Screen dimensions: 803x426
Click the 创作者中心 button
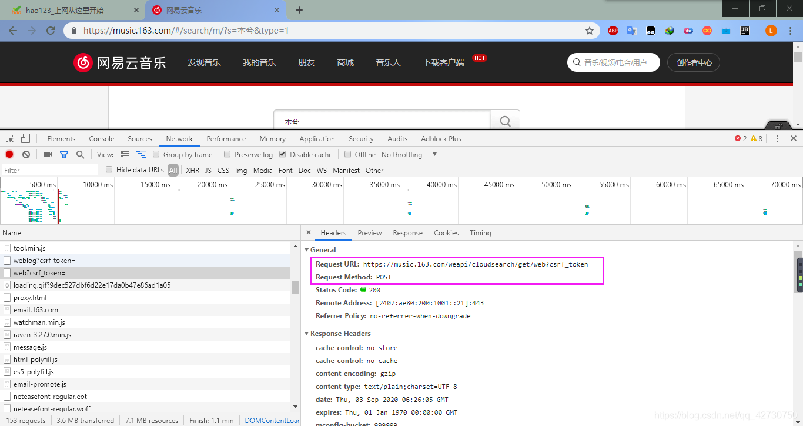click(694, 62)
